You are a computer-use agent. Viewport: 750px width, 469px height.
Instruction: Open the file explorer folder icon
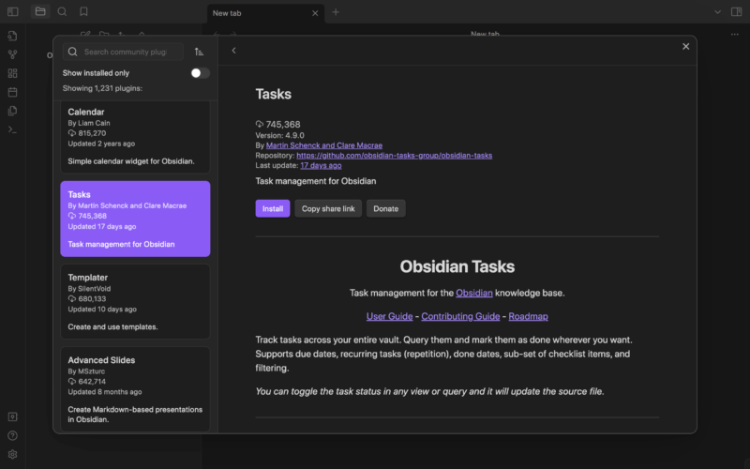pos(40,11)
